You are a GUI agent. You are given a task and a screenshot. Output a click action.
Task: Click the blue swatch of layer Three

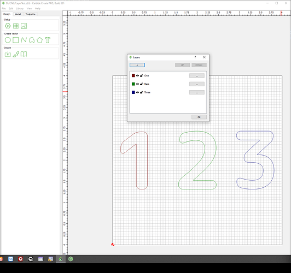[x=133, y=92]
